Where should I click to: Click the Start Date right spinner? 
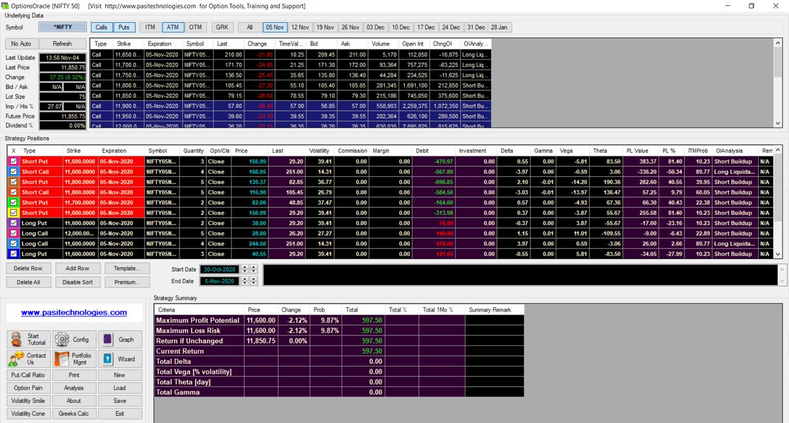coord(254,268)
